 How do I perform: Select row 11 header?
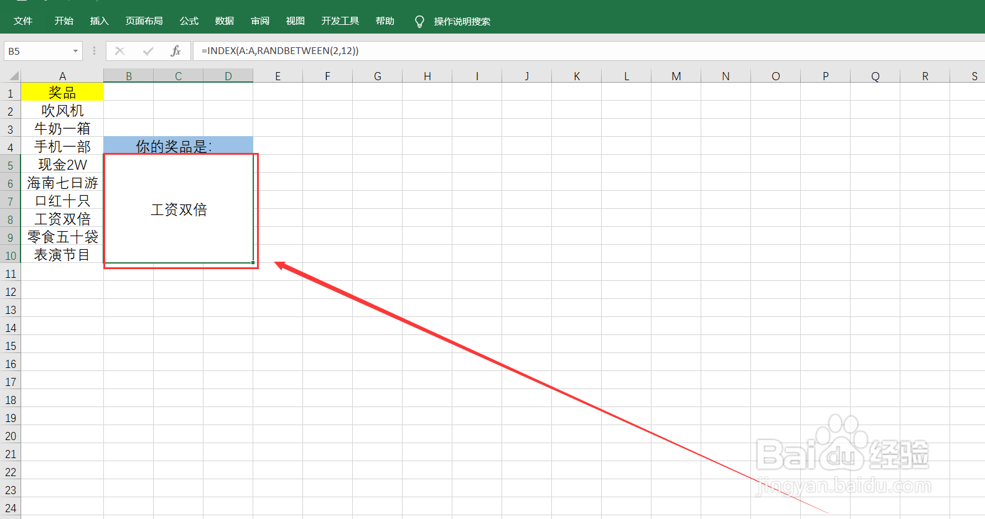point(10,273)
